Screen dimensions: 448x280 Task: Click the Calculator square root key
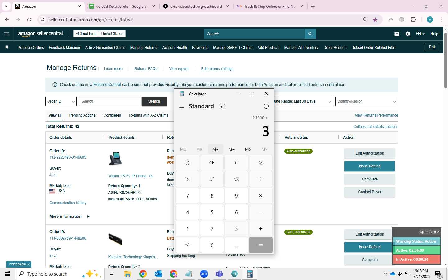(x=236, y=179)
